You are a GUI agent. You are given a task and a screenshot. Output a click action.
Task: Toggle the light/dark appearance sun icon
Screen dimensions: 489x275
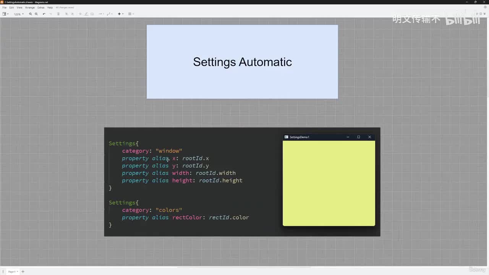[x=485, y=7]
